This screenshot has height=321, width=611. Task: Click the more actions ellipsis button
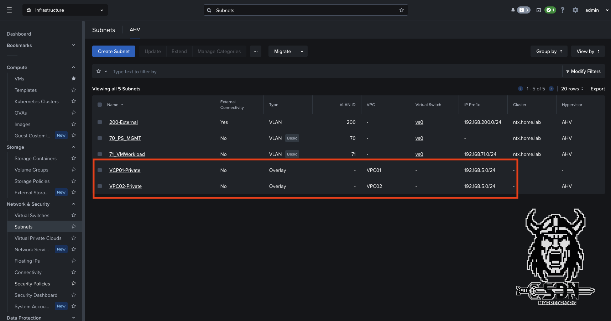(255, 51)
